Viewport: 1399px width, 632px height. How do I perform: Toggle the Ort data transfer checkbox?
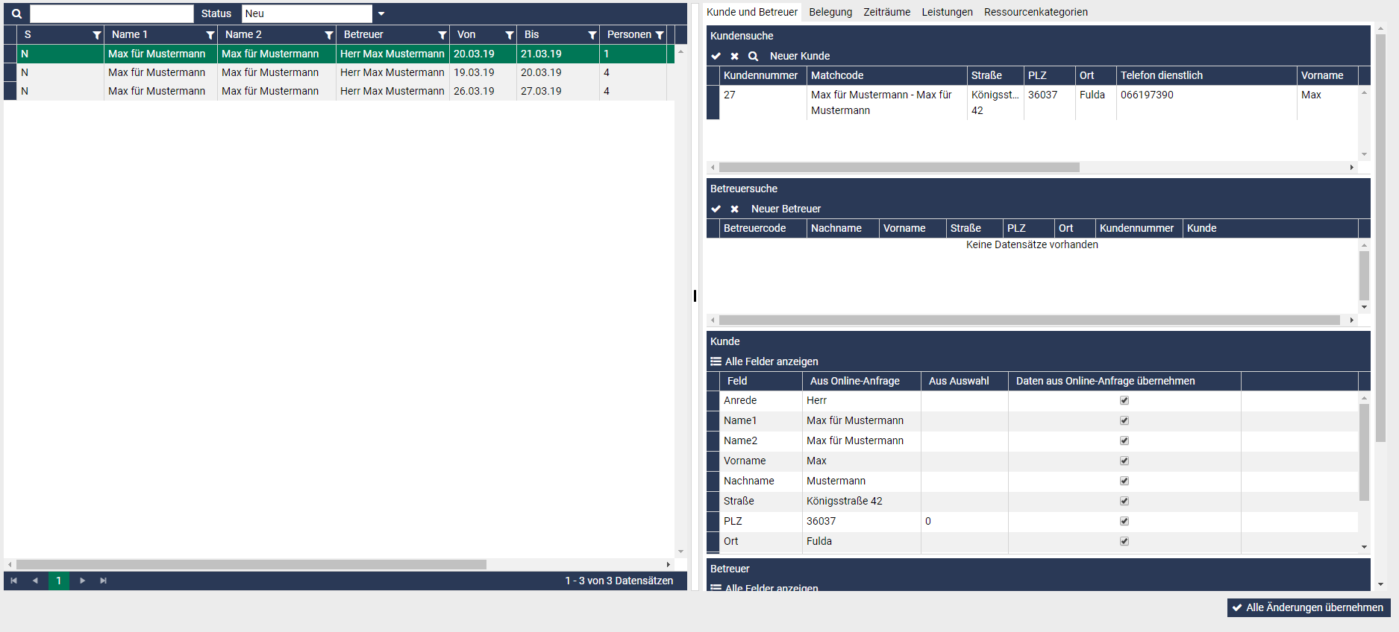click(1124, 541)
